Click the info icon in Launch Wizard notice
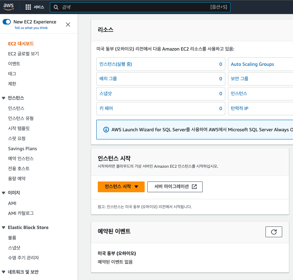The width and height of the screenshot is (293, 280). point(106,129)
